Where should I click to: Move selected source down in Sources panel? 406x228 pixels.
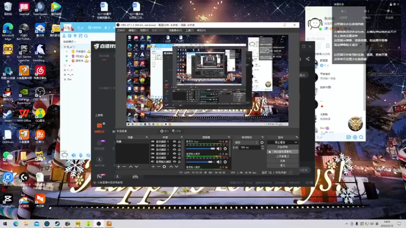click(177, 167)
